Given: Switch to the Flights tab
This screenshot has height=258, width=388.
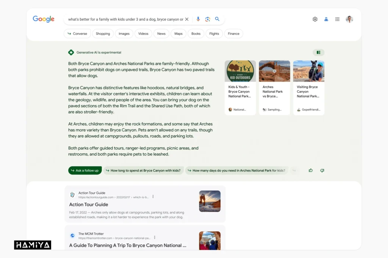Looking at the screenshot, I should click(214, 34).
